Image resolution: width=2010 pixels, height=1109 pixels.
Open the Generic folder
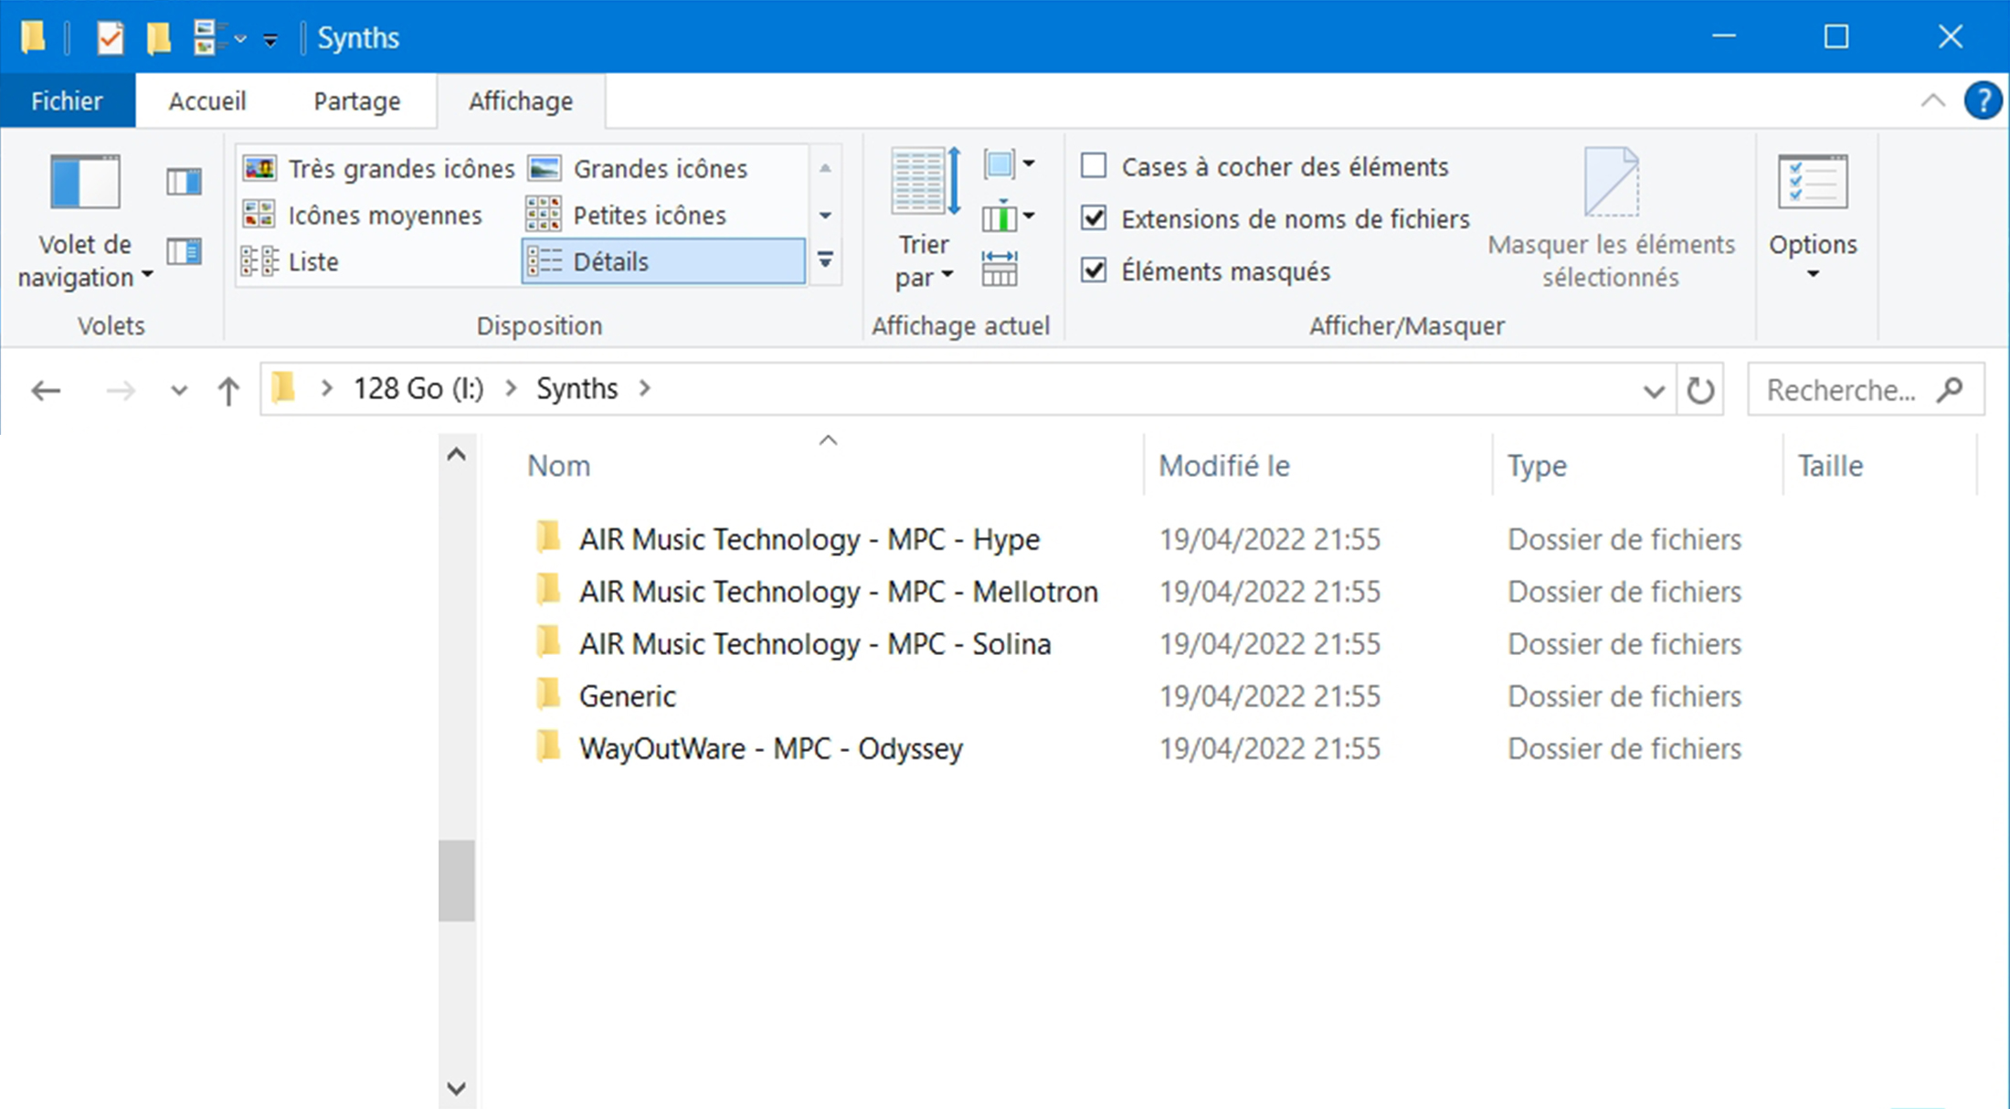click(628, 696)
